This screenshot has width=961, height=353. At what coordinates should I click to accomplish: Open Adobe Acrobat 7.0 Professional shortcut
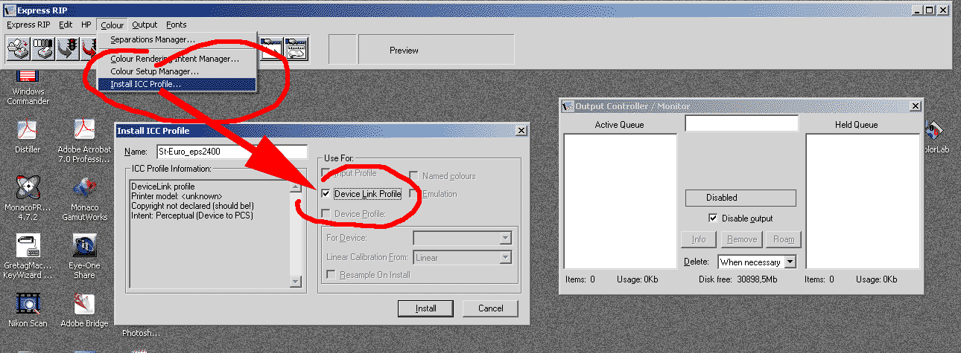pos(84,141)
